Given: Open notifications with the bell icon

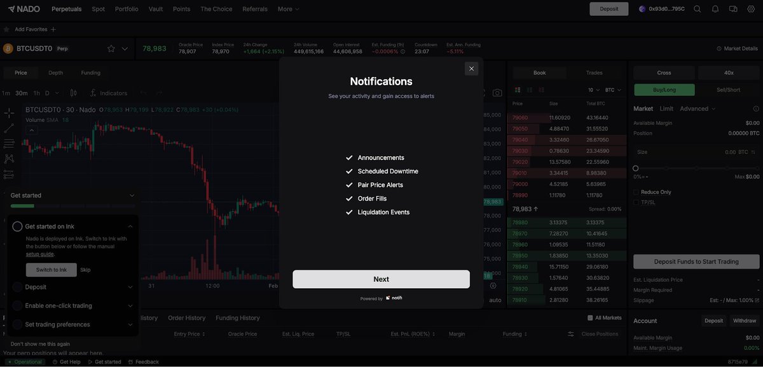Looking at the screenshot, I should click(715, 8).
